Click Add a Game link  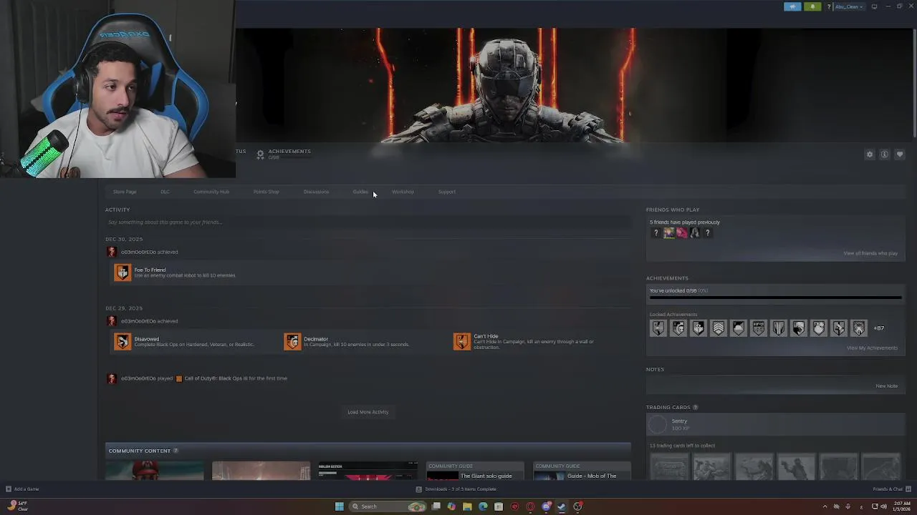pyautogui.click(x=27, y=489)
